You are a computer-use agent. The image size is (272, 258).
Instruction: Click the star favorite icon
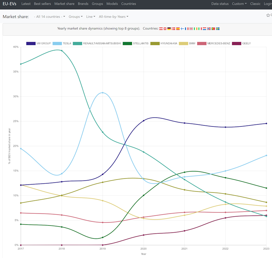tap(268, 15)
